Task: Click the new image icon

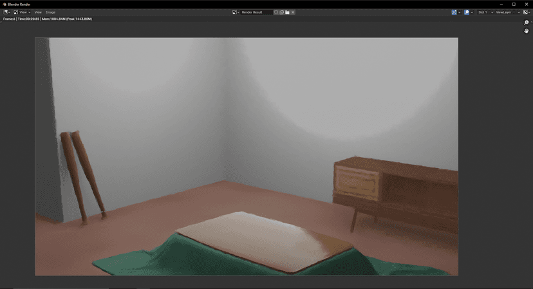Action: tap(282, 12)
